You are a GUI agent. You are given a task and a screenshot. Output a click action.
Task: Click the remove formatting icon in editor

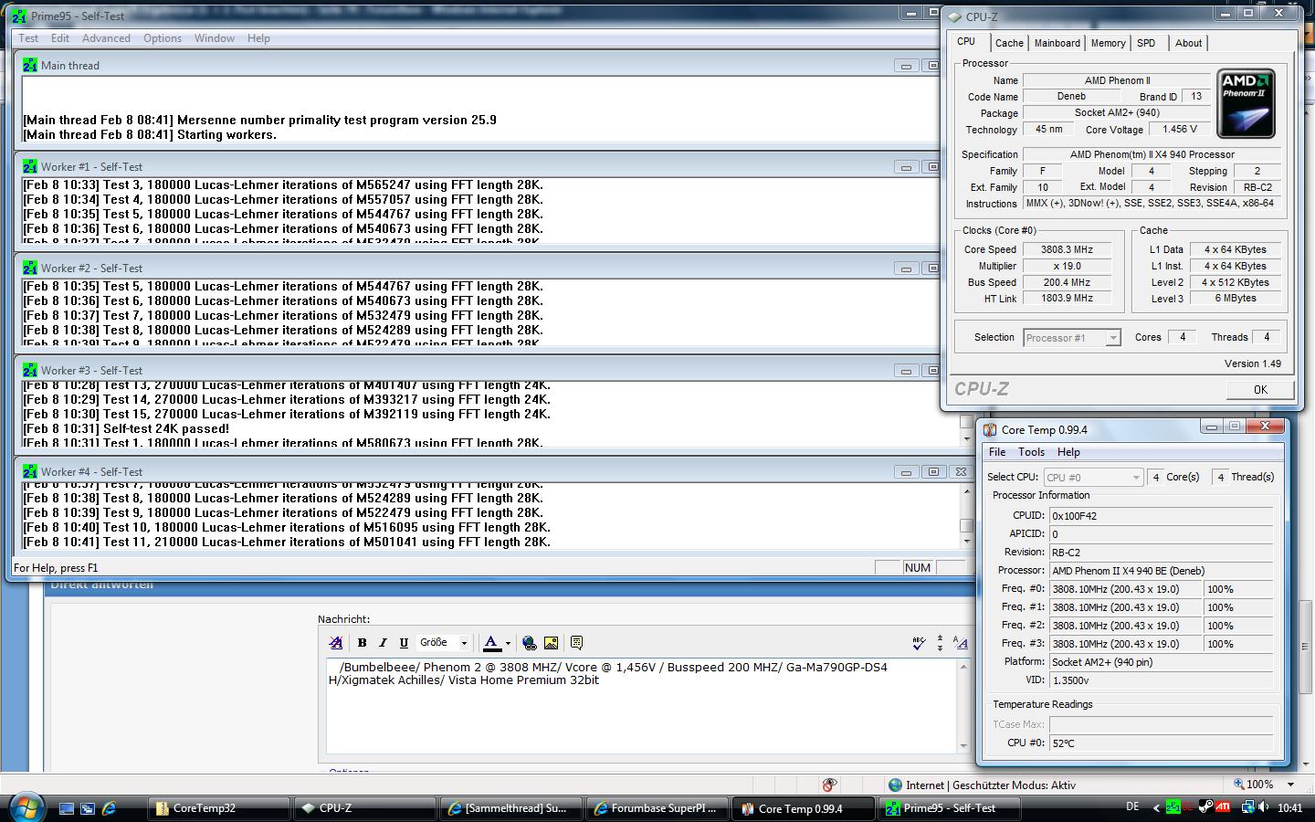pos(336,643)
